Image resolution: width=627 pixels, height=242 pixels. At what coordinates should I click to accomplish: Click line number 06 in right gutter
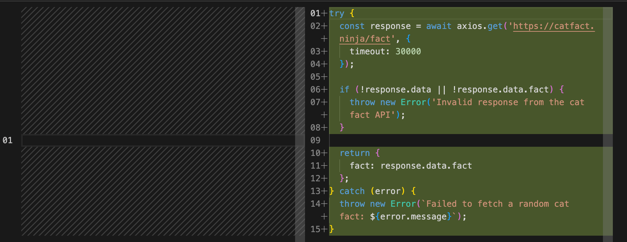tap(315, 90)
